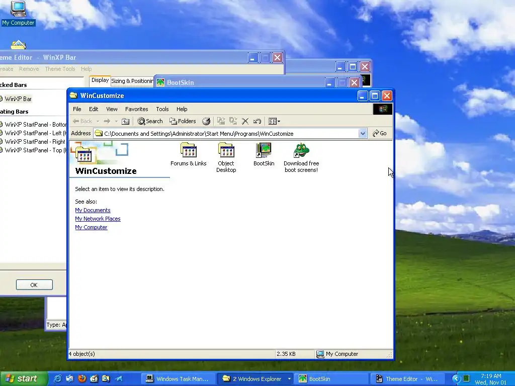
Task: Open the Edit menu
Action: pyautogui.click(x=94, y=109)
